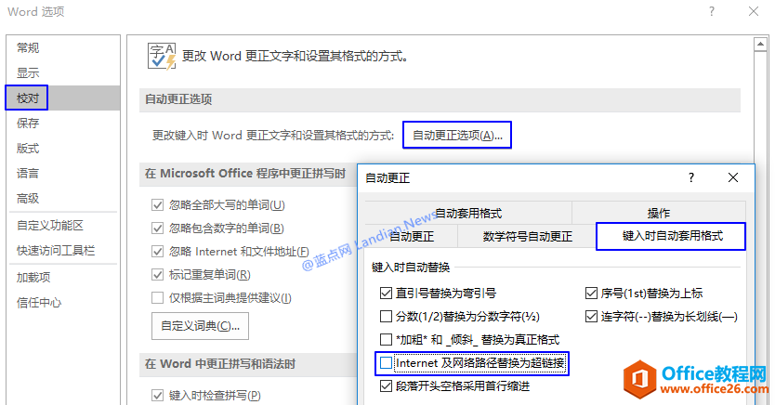
Task: Open 快速访问工具栏 settings
Action: coord(56,251)
